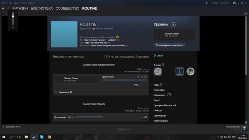This screenshot has height=140, width=249.
Task: Click the notifications inbox icon in title bar
Action: pyautogui.click(x=206, y=3)
